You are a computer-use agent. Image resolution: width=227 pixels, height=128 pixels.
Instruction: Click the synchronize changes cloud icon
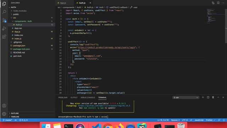tap(16, 120)
